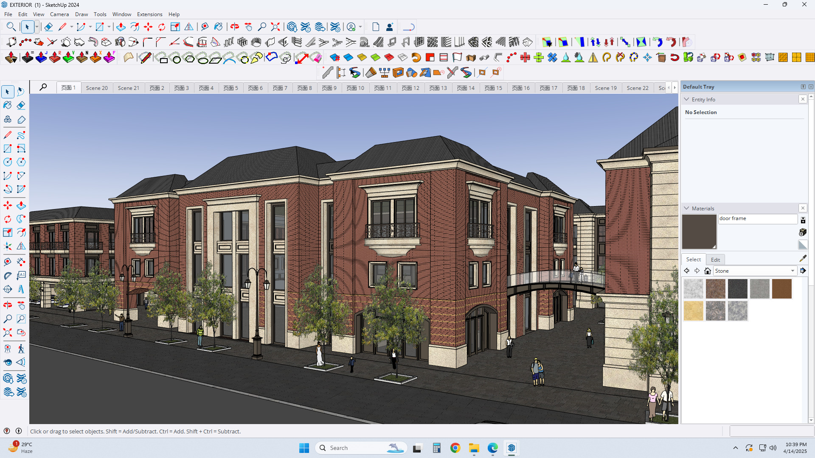Select the Circle tool in left toolbar
The width and height of the screenshot is (815, 458).
tap(8, 162)
